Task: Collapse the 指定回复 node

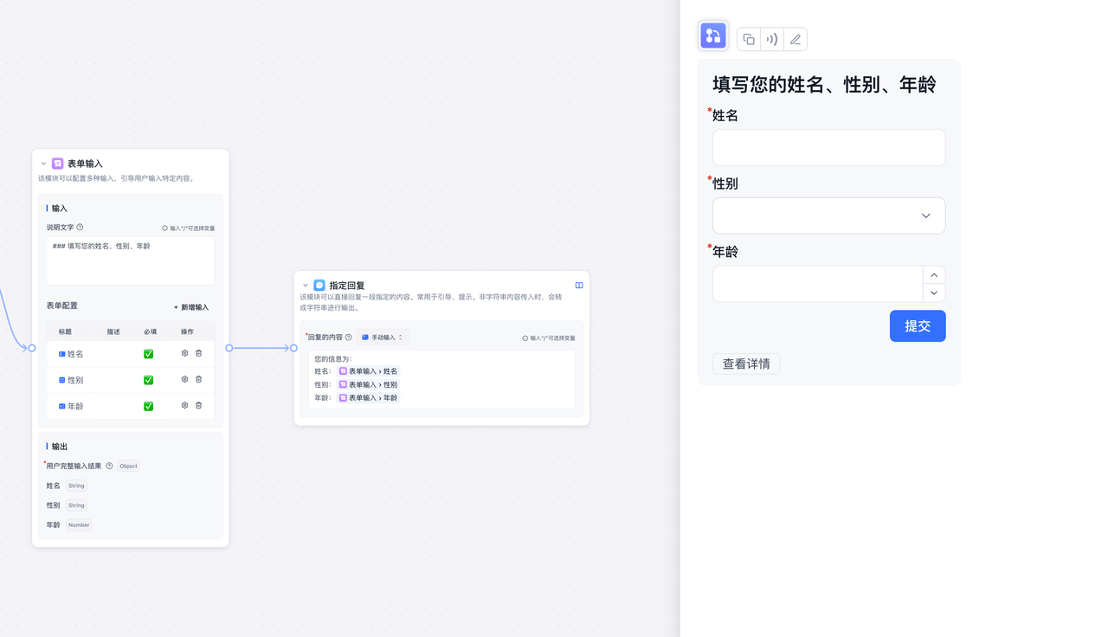Action: tap(306, 286)
